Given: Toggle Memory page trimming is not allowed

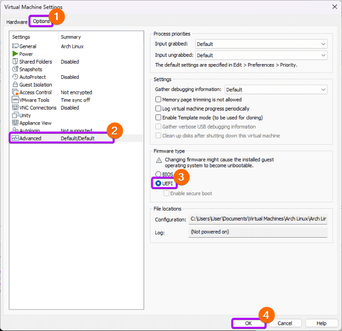Looking at the screenshot, I should click(x=158, y=100).
